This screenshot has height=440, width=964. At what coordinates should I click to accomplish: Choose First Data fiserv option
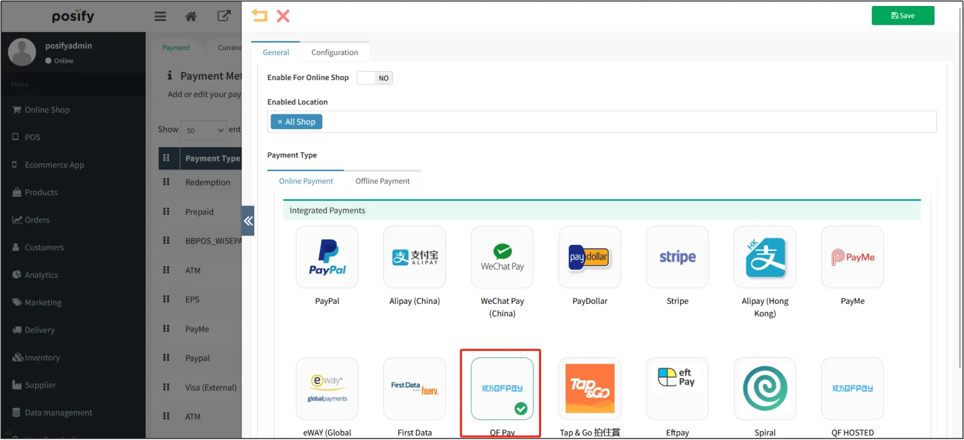[415, 389]
